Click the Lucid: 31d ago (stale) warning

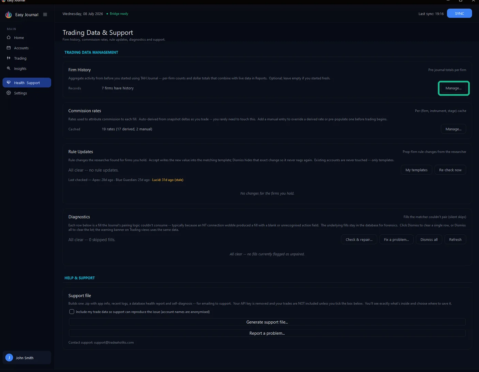tap(168, 180)
